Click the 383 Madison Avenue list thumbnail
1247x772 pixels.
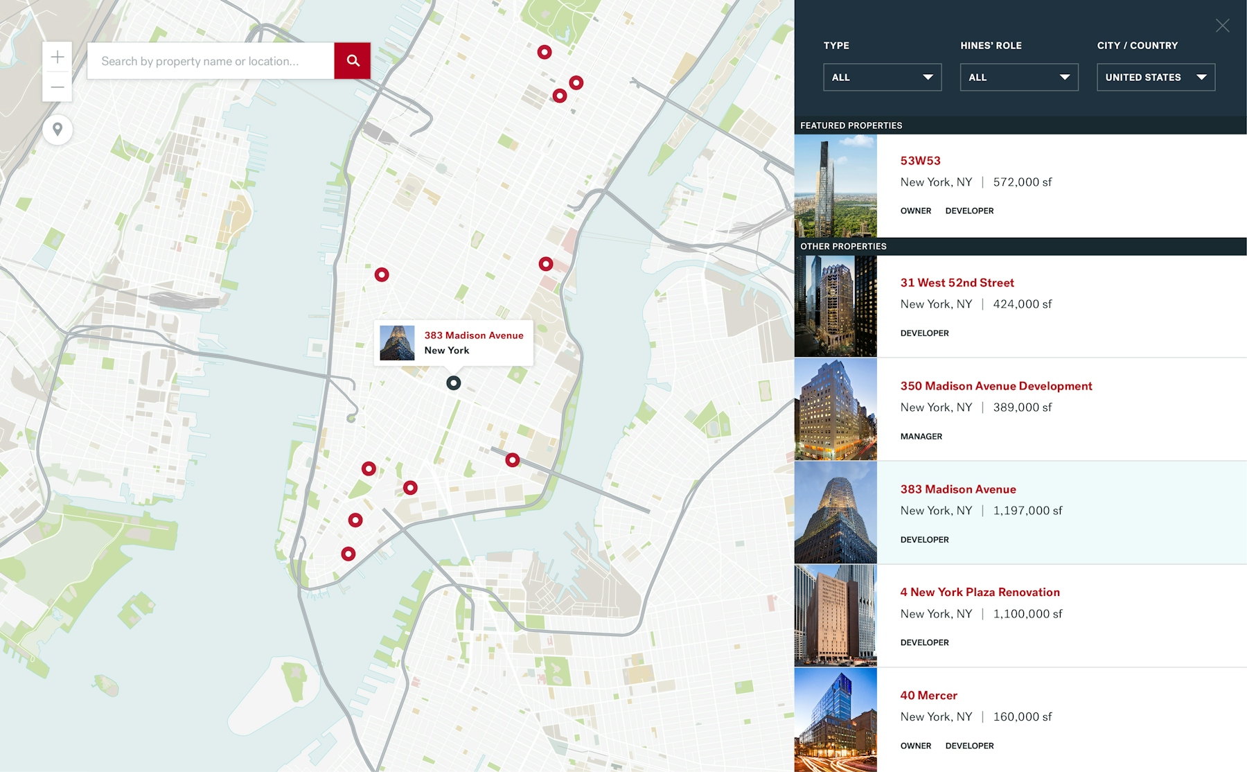[x=835, y=512]
